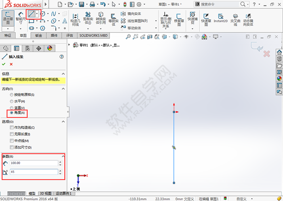
Task: Click Intersection Curve (交叉曲线) tool
Action: [x=236, y=20]
